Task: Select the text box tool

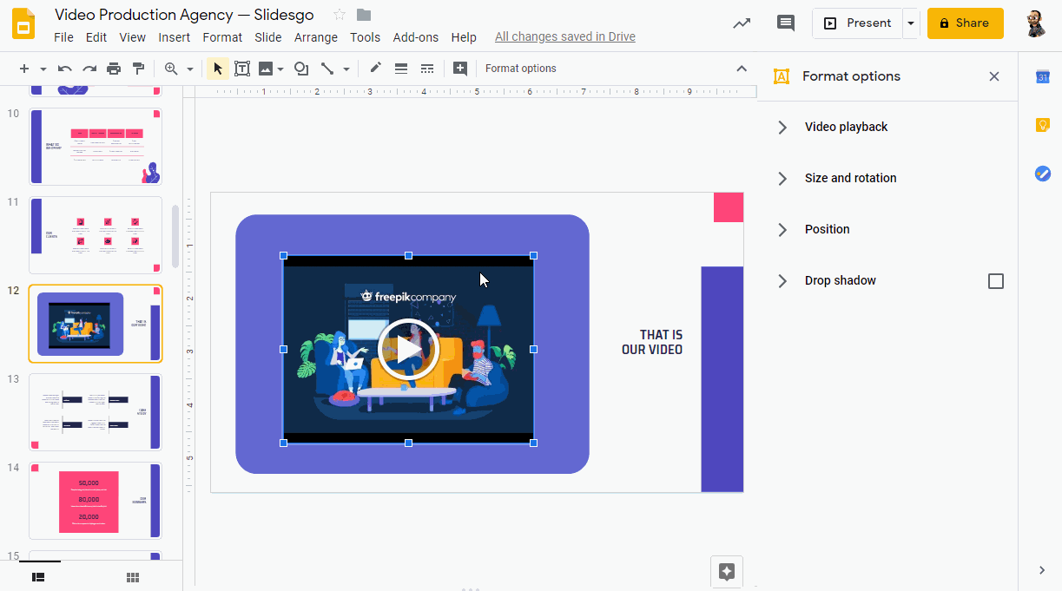Action: click(242, 69)
